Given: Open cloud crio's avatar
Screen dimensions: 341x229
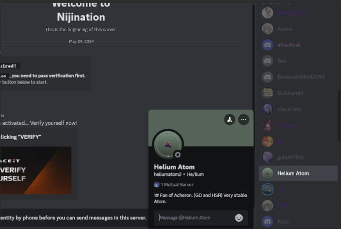Looking at the screenshot, I should point(267,109).
